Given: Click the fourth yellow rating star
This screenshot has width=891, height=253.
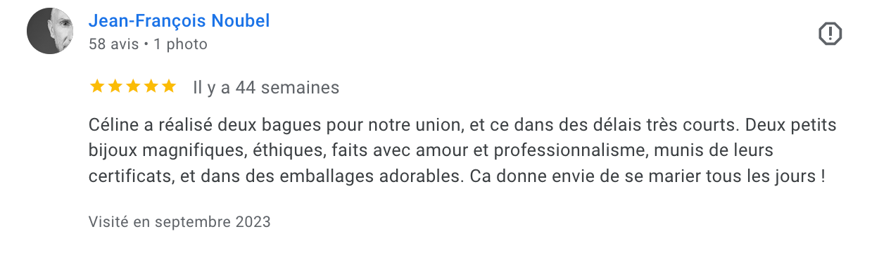Looking at the screenshot, I should [x=151, y=86].
